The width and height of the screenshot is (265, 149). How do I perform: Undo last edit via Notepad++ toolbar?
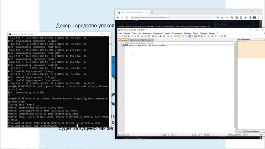(x=153, y=36)
